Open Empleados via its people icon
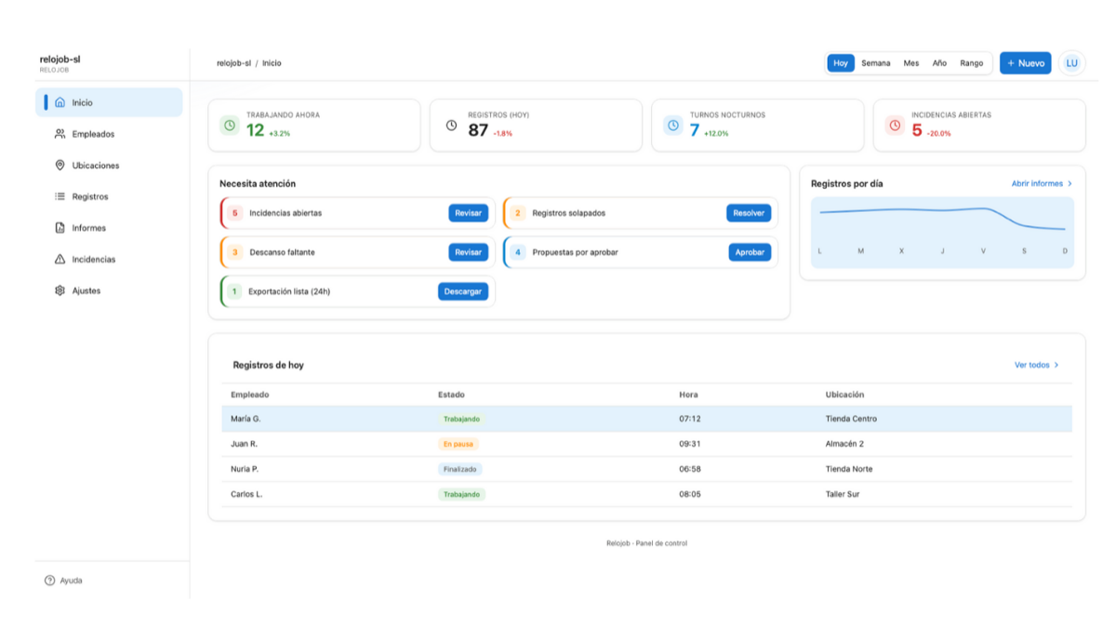The width and height of the screenshot is (1116, 627). [x=60, y=134]
